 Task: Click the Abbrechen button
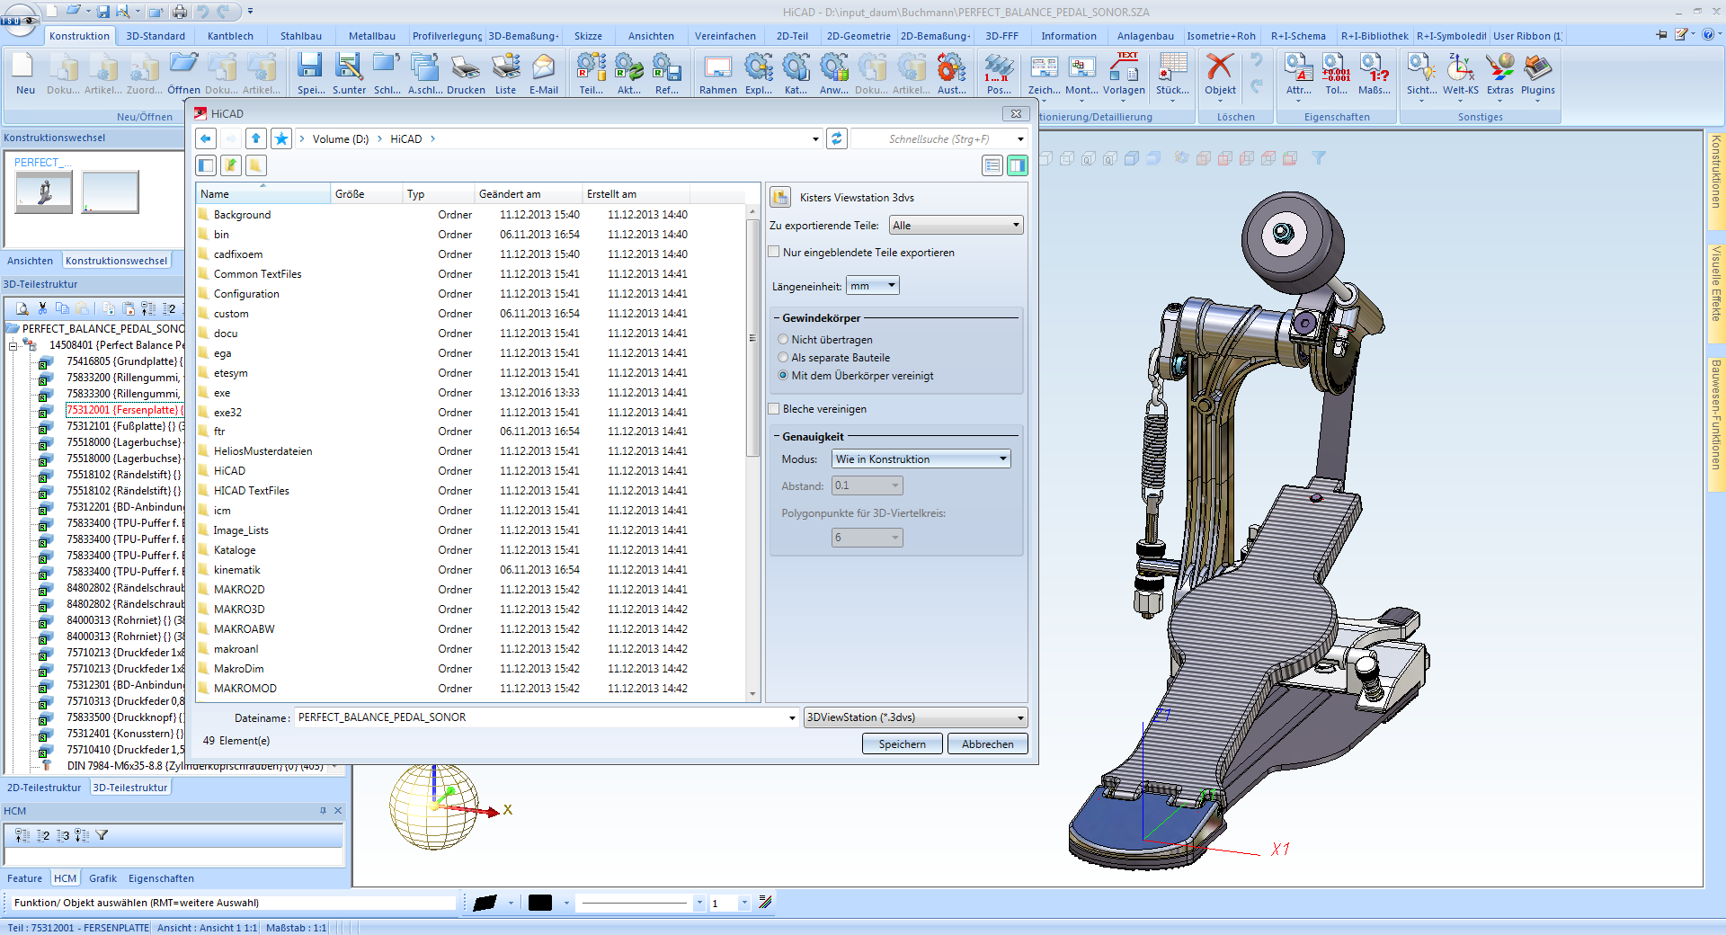click(x=987, y=744)
